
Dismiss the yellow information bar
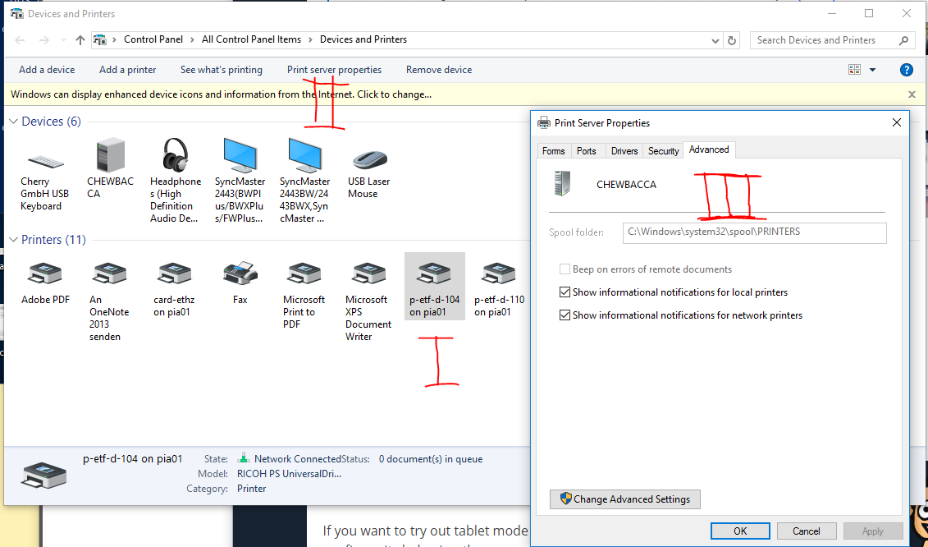click(x=912, y=94)
